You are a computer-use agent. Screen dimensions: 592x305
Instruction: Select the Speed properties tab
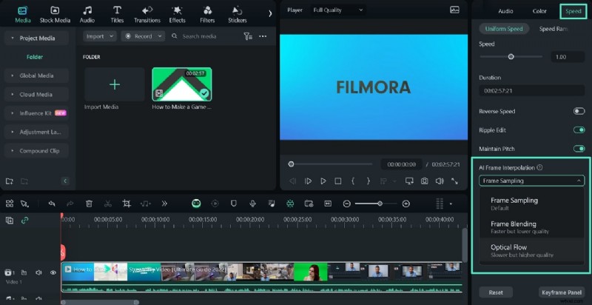click(573, 11)
